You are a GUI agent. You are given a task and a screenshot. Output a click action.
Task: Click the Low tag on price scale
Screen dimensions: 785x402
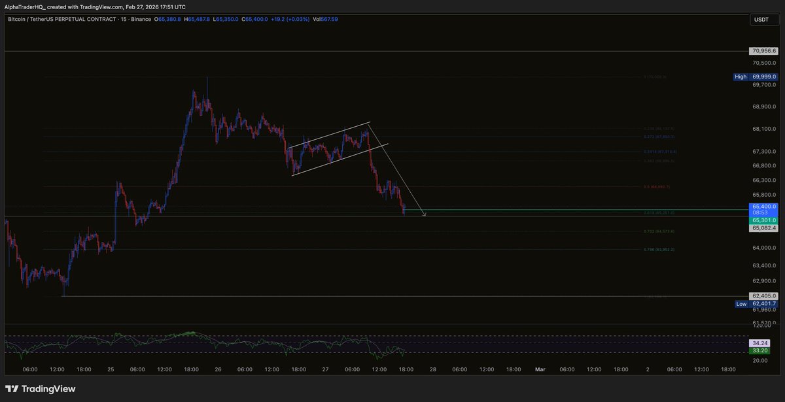(x=741, y=303)
